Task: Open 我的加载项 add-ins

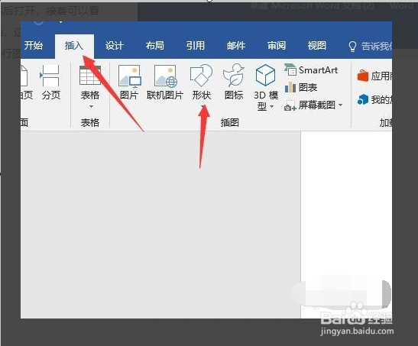Action: [374, 100]
